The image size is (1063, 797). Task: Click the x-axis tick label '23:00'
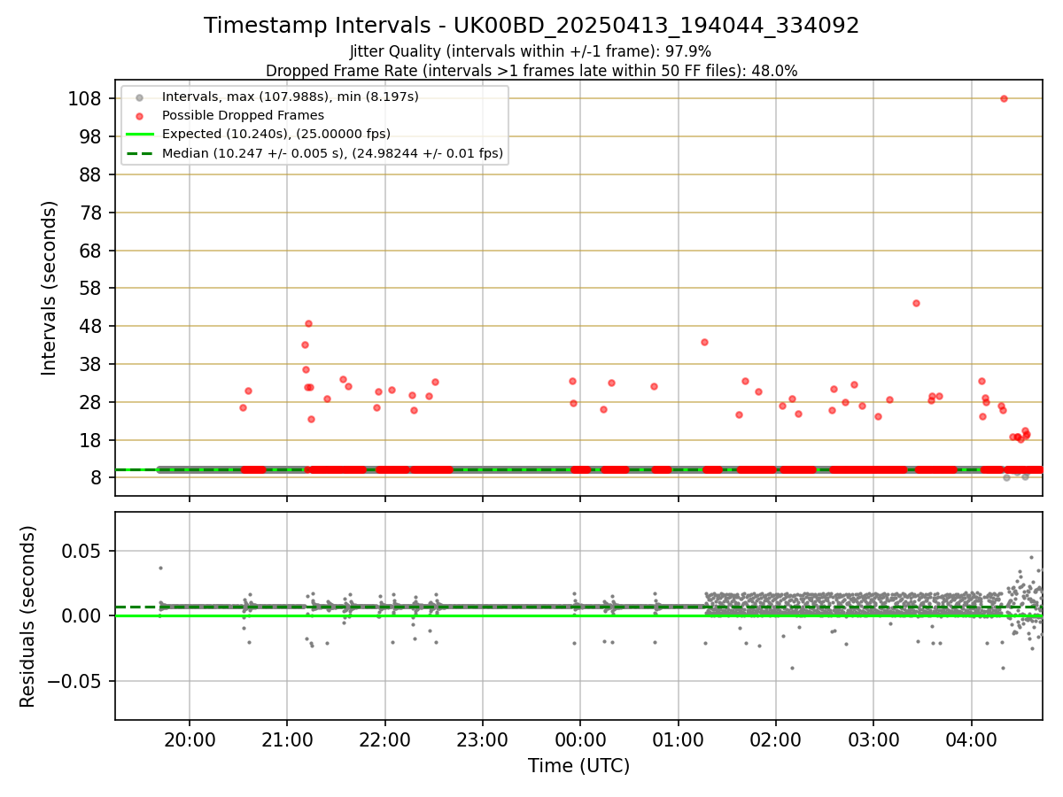point(483,739)
